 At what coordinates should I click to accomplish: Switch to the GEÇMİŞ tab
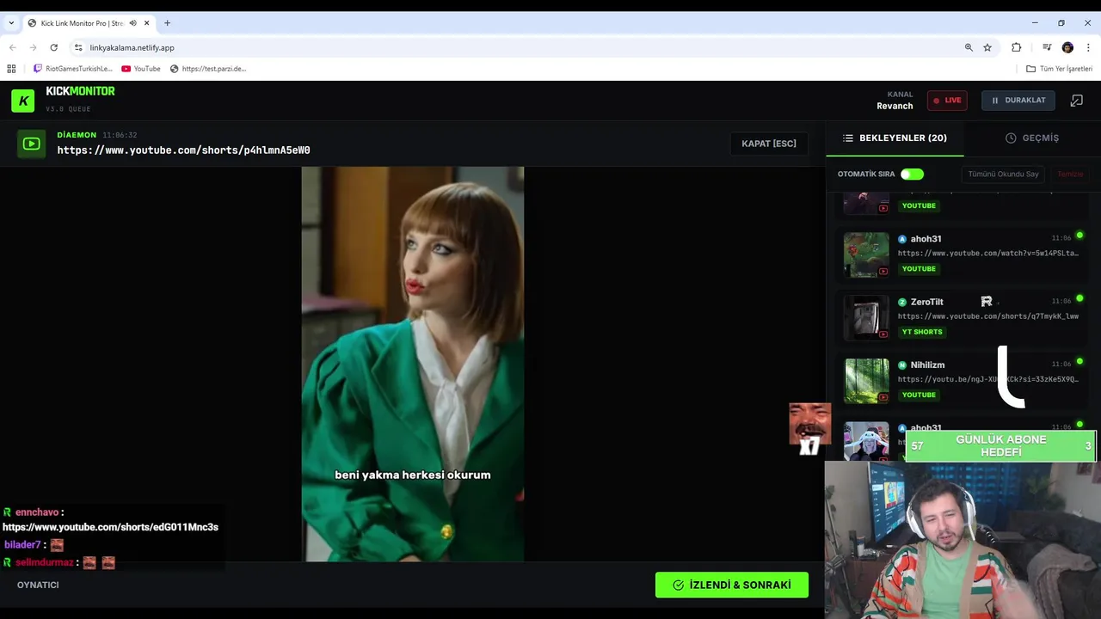pos(1032,138)
